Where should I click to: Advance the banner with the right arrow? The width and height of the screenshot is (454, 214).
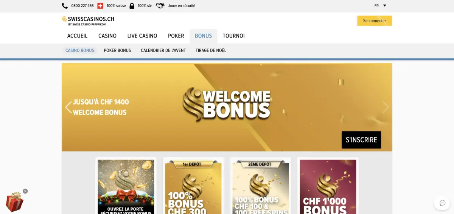point(386,107)
